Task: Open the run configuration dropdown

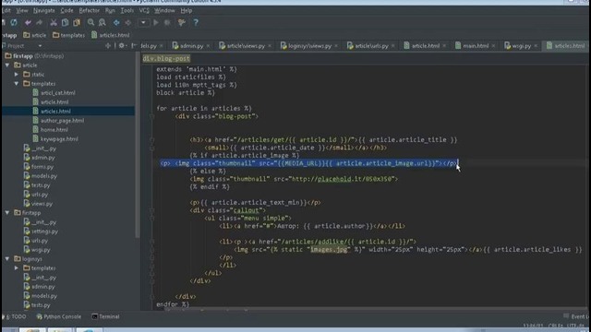Action: (x=143, y=22)
